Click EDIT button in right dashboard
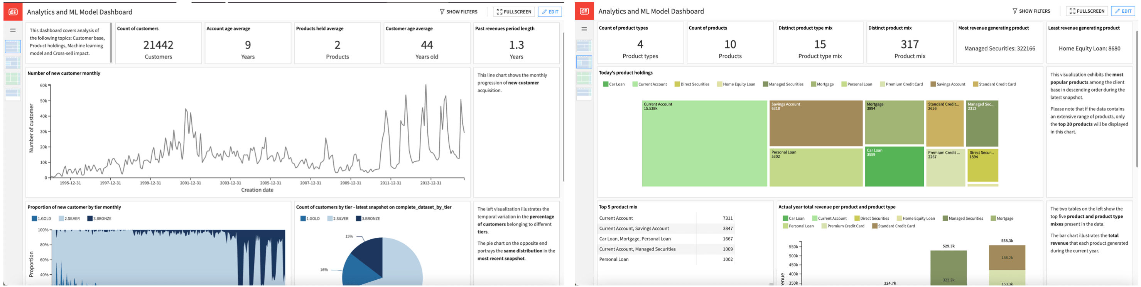This screenshot has width=1141, height=287. [x=1123, y=11]
